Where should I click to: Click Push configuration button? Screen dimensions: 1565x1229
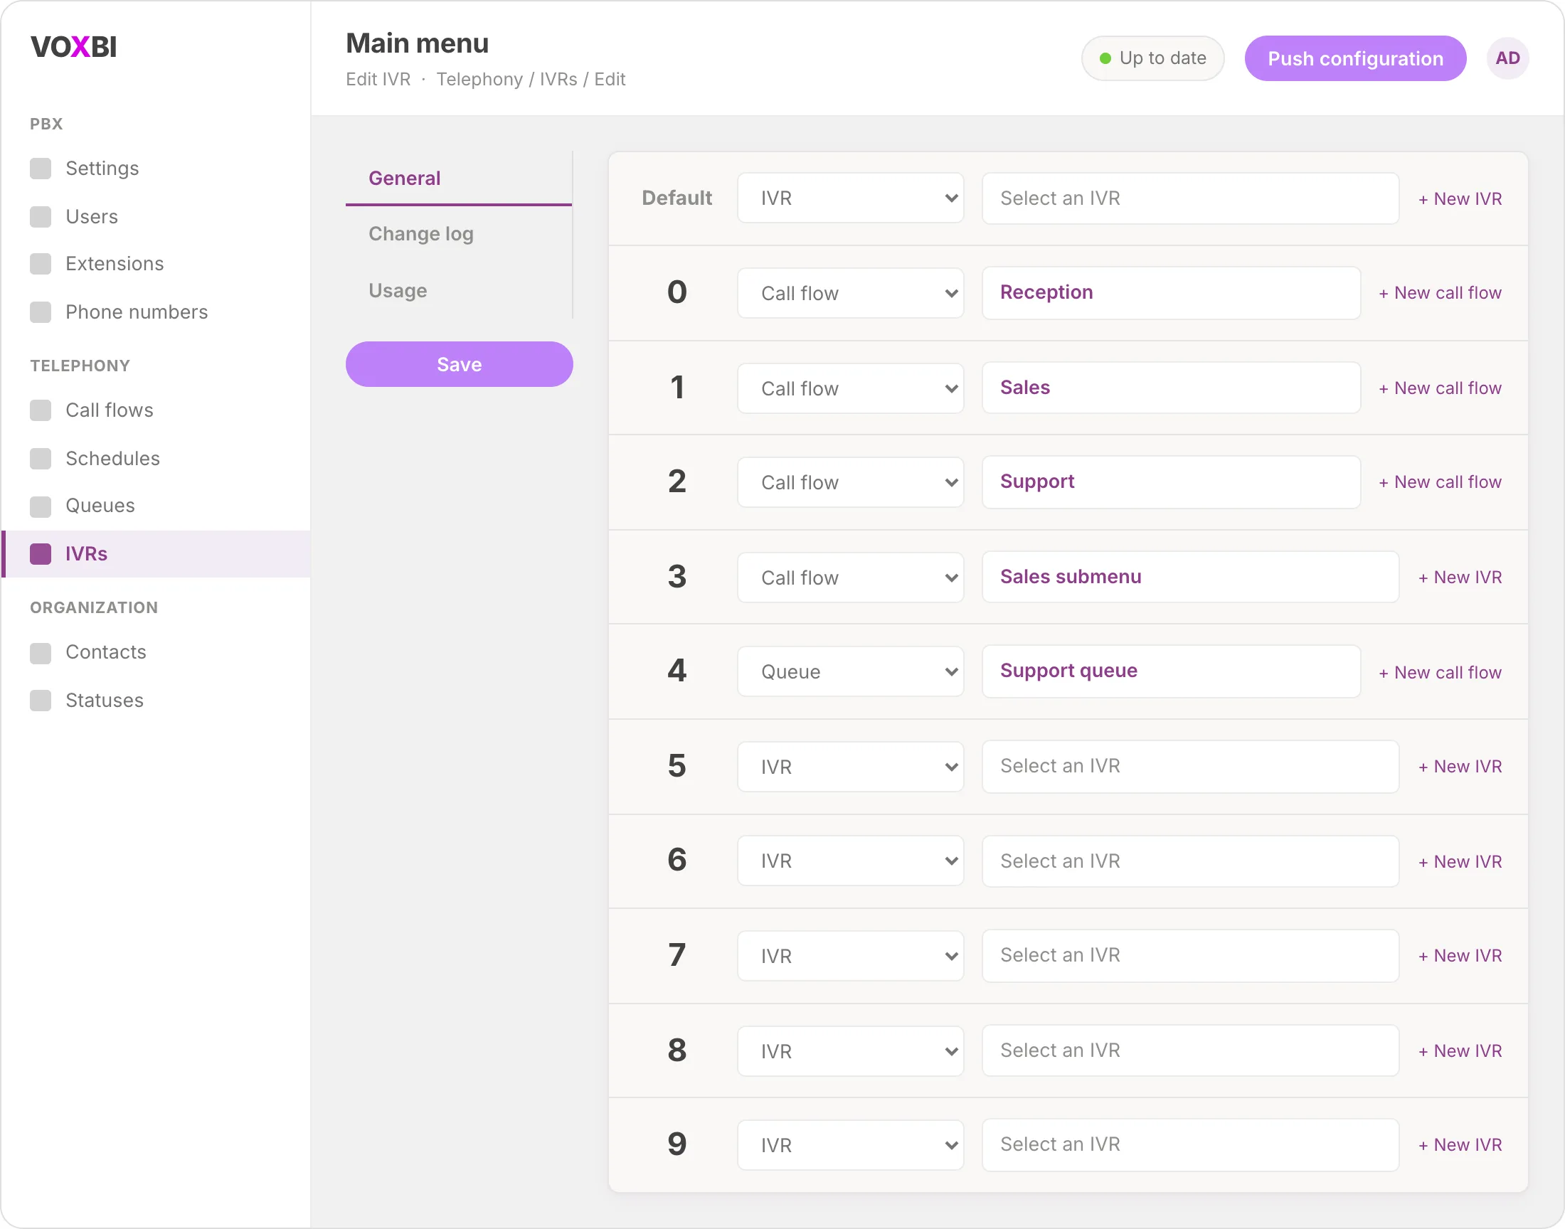coord(1355,58)
